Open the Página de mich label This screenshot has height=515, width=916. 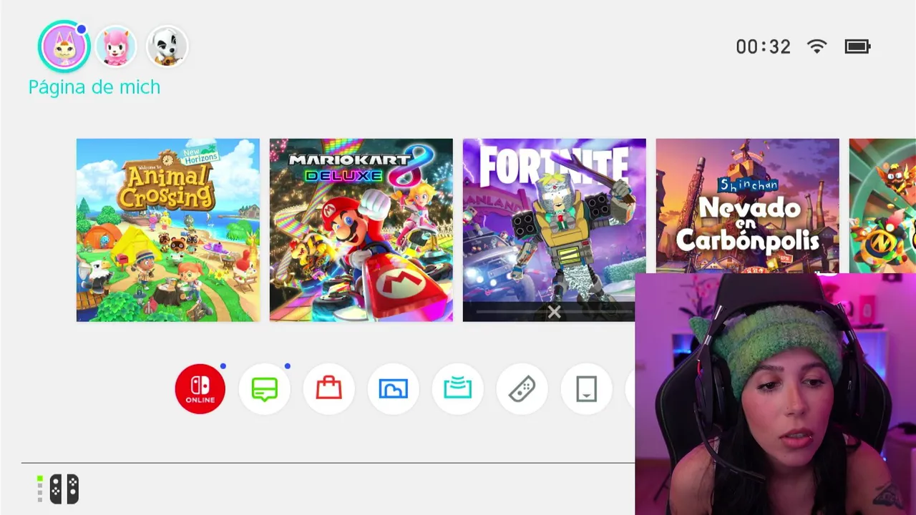pos(94,87)
